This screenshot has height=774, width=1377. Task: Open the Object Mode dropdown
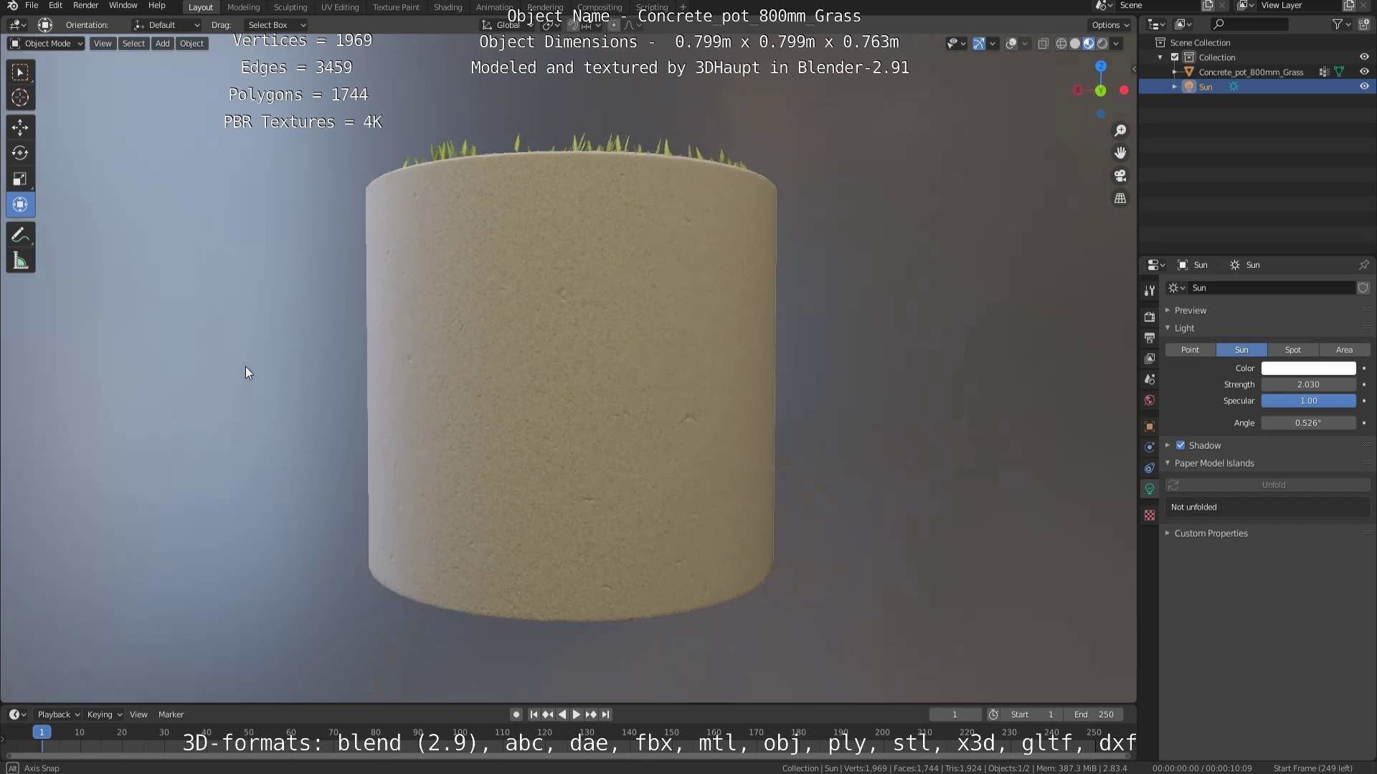tap(46, 44)
